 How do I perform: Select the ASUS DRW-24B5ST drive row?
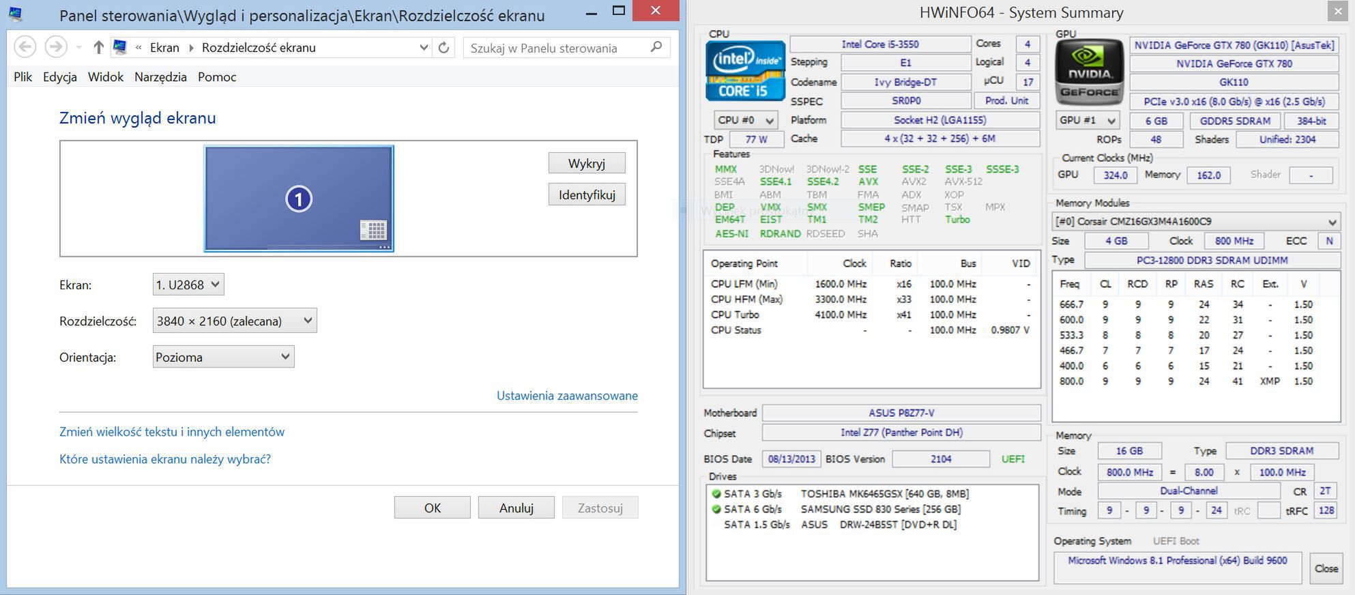(873, 525)
